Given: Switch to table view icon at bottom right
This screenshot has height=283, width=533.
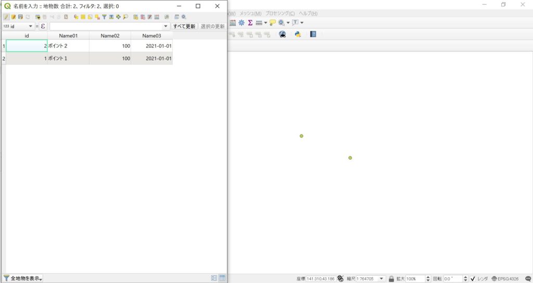Looking at the screenshot, I should point(222,278).
